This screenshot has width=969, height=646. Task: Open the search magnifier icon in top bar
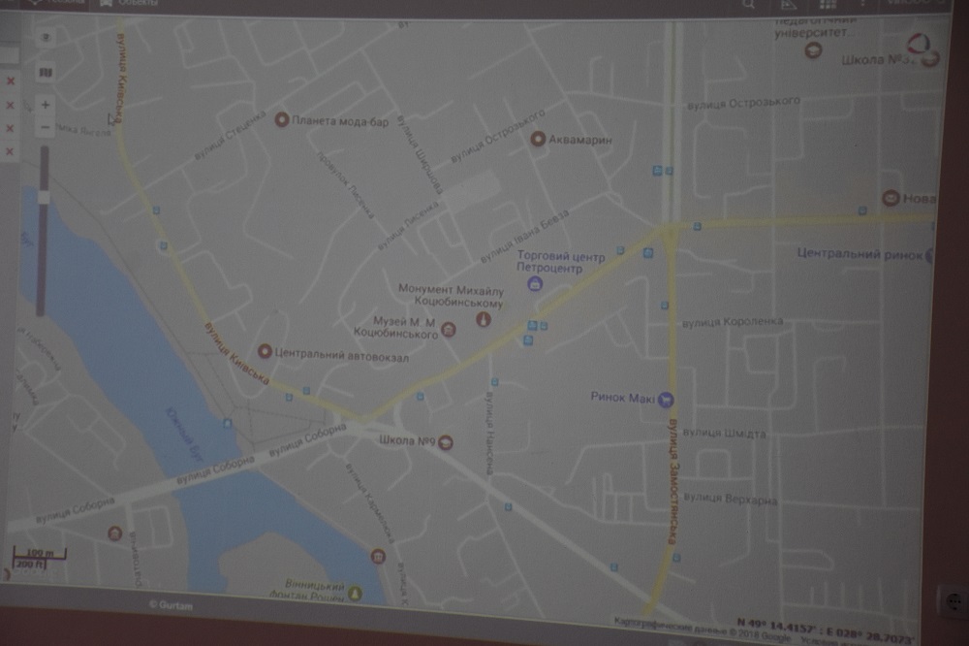click(748, 5)
